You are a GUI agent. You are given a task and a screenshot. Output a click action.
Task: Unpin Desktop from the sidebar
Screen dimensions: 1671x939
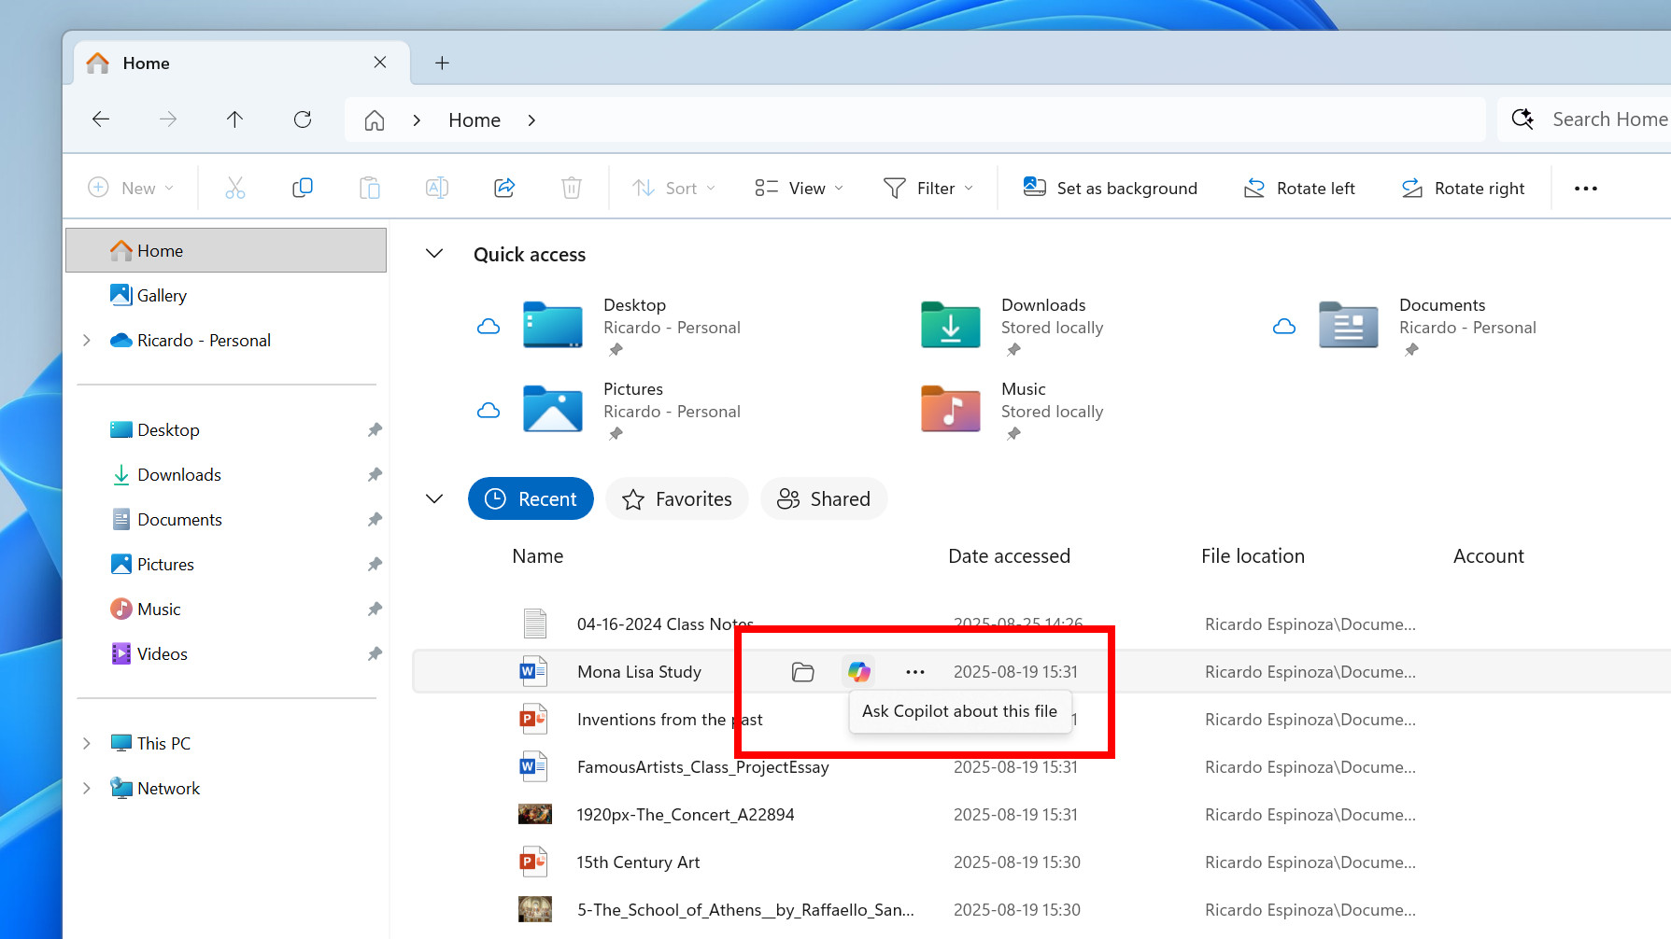click(375, 430)
